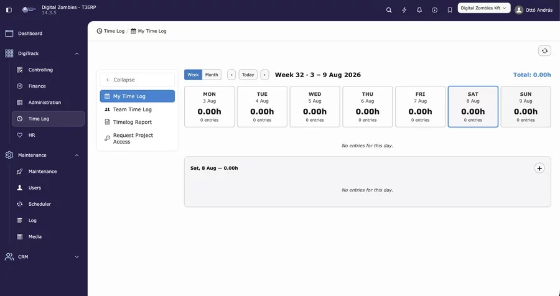Add entry with the plus icon
This screenshot has width=560, height=296.
[x=539, y=168]
